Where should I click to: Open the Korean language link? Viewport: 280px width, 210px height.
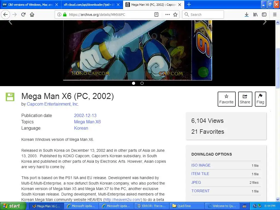click(81, 128)
